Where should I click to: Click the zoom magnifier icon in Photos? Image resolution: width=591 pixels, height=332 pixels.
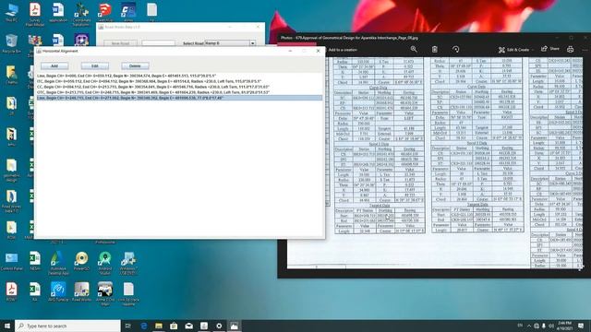point(414,49)
